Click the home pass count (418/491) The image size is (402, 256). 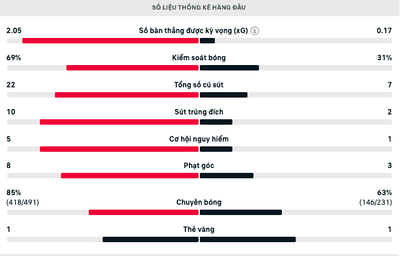[22, 202]
